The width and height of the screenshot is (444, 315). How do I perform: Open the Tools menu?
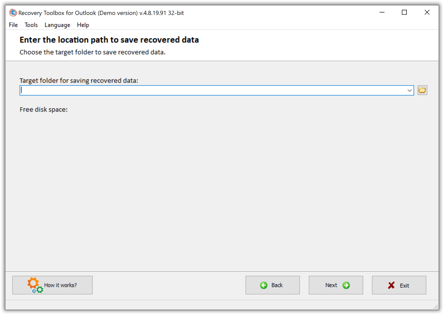31,25
